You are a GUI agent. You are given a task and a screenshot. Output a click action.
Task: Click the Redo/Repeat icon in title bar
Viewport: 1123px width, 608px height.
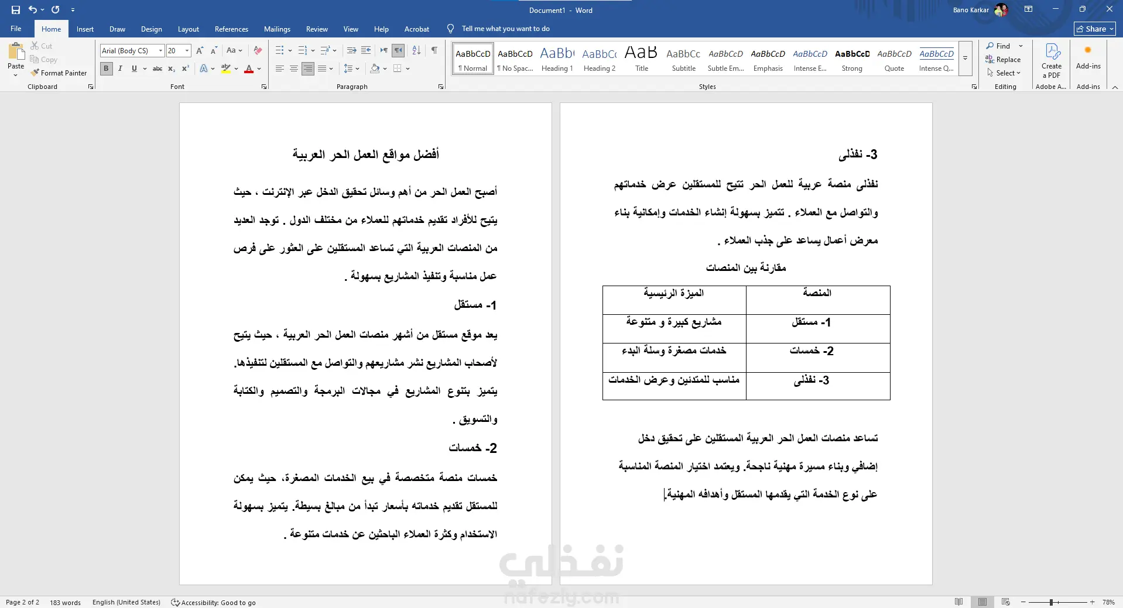56,10
